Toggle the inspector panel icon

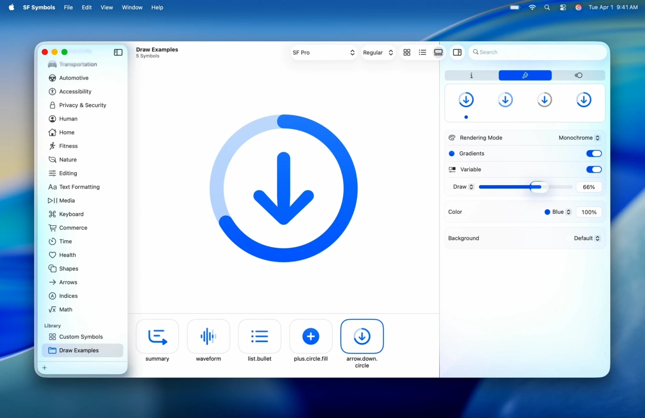(x=457, y=52)
